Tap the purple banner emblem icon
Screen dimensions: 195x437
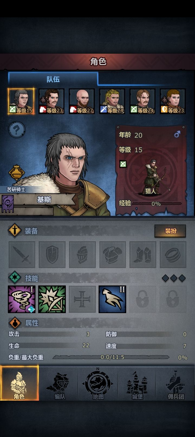pos(8,203)
